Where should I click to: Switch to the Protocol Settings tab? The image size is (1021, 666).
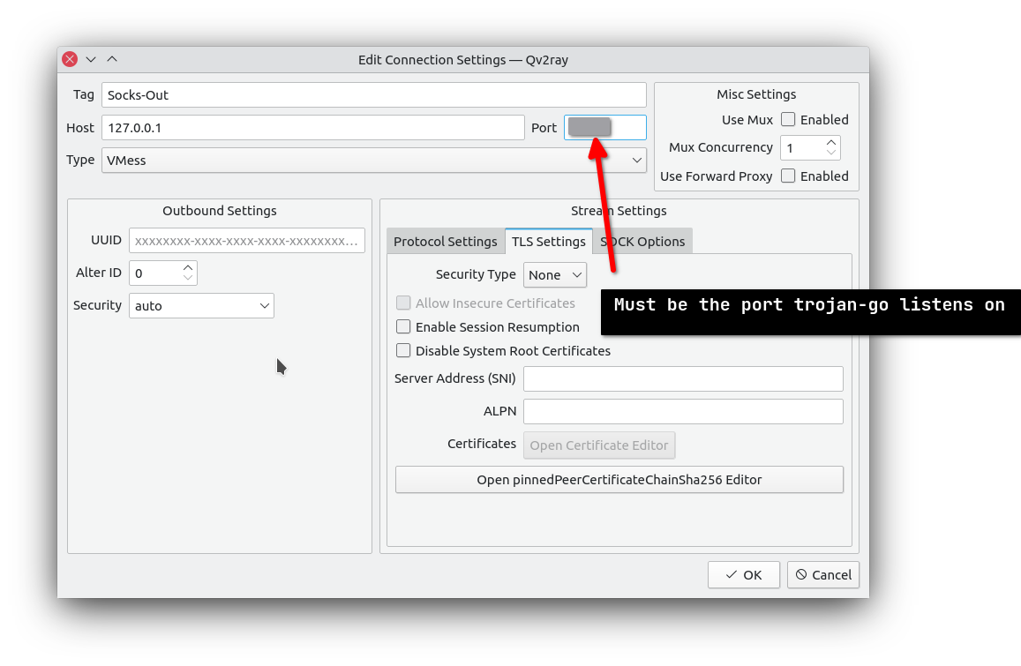click(x=445, y=241)
